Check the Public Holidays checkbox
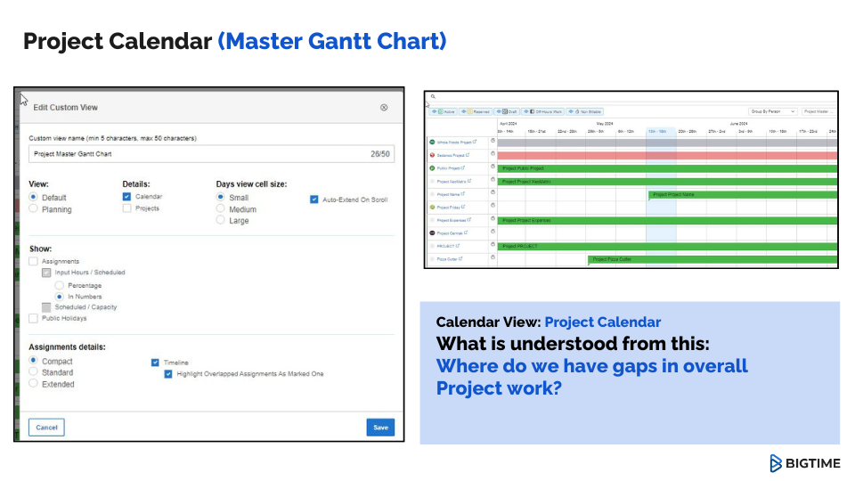 [x=33, y=319]
